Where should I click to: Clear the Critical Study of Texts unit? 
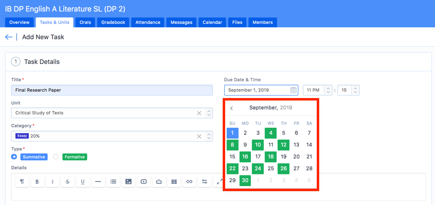coord(199,113)
